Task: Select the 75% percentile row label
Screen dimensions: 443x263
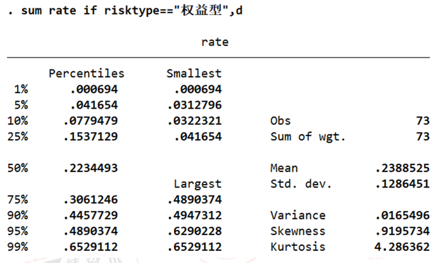Action: [x=19, y=200]
